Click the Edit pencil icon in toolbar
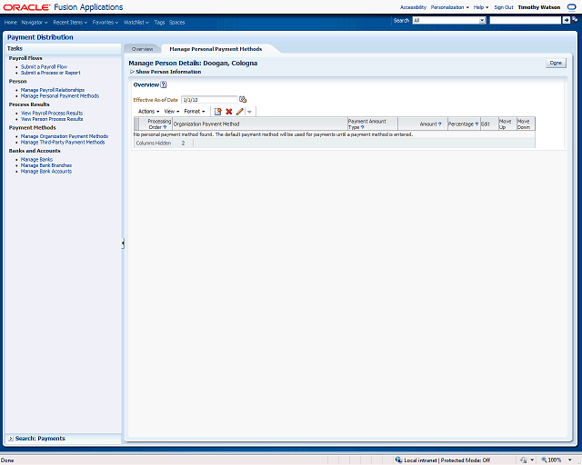This screenshot has width=582, height=465. pyautogui.click(x=240, y=111)
